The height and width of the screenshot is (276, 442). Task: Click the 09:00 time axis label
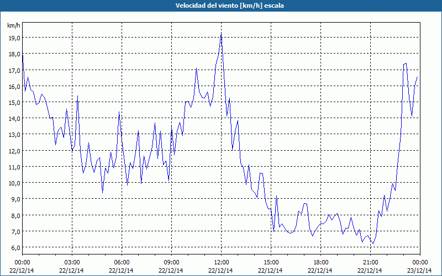(171, 263)
